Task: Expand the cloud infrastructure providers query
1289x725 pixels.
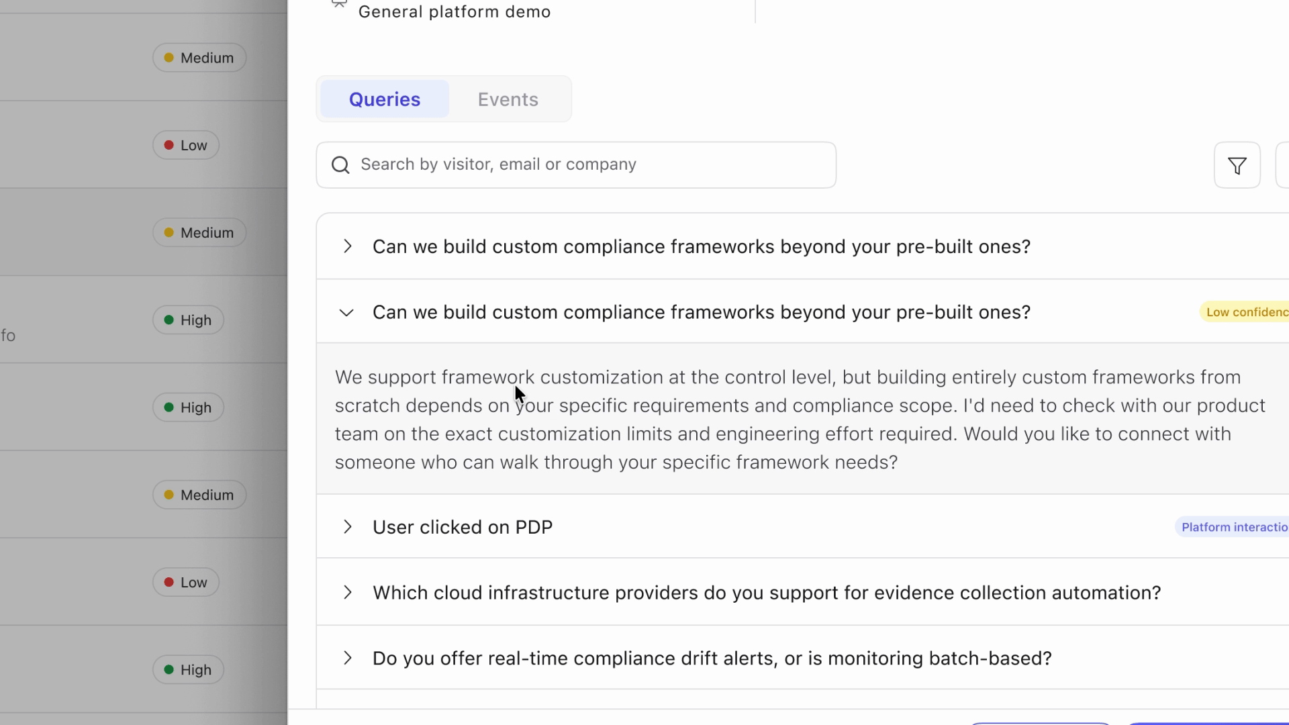Action: [347, 593]
